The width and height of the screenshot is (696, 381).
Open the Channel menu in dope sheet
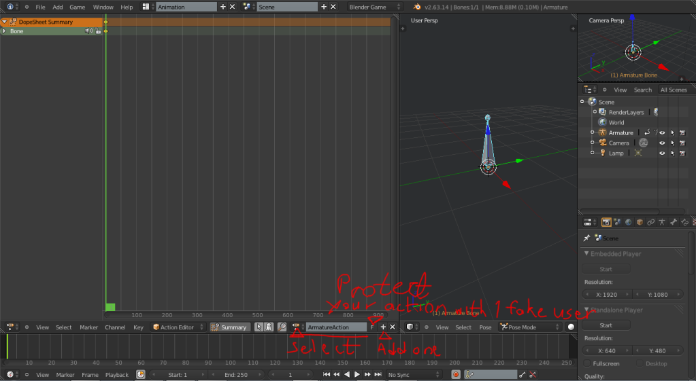pyautogui.click(x=115, y=327)
